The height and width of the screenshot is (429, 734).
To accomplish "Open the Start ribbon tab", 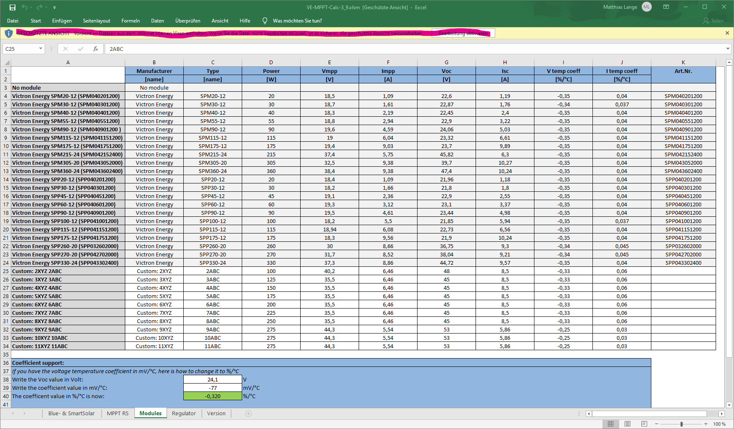I will tap(36, 21).
